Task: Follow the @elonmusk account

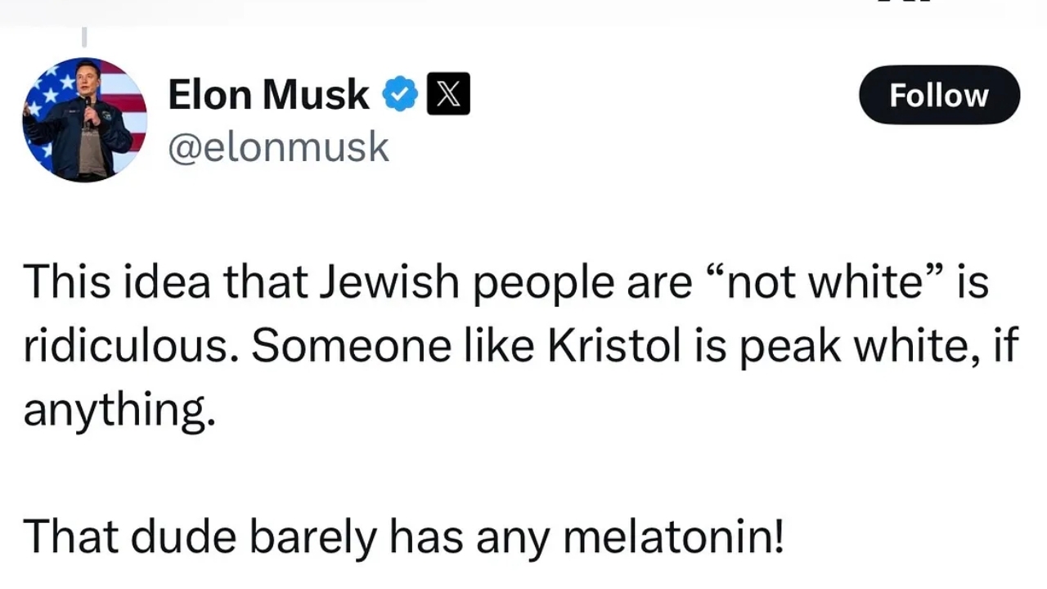Action: 939,95
